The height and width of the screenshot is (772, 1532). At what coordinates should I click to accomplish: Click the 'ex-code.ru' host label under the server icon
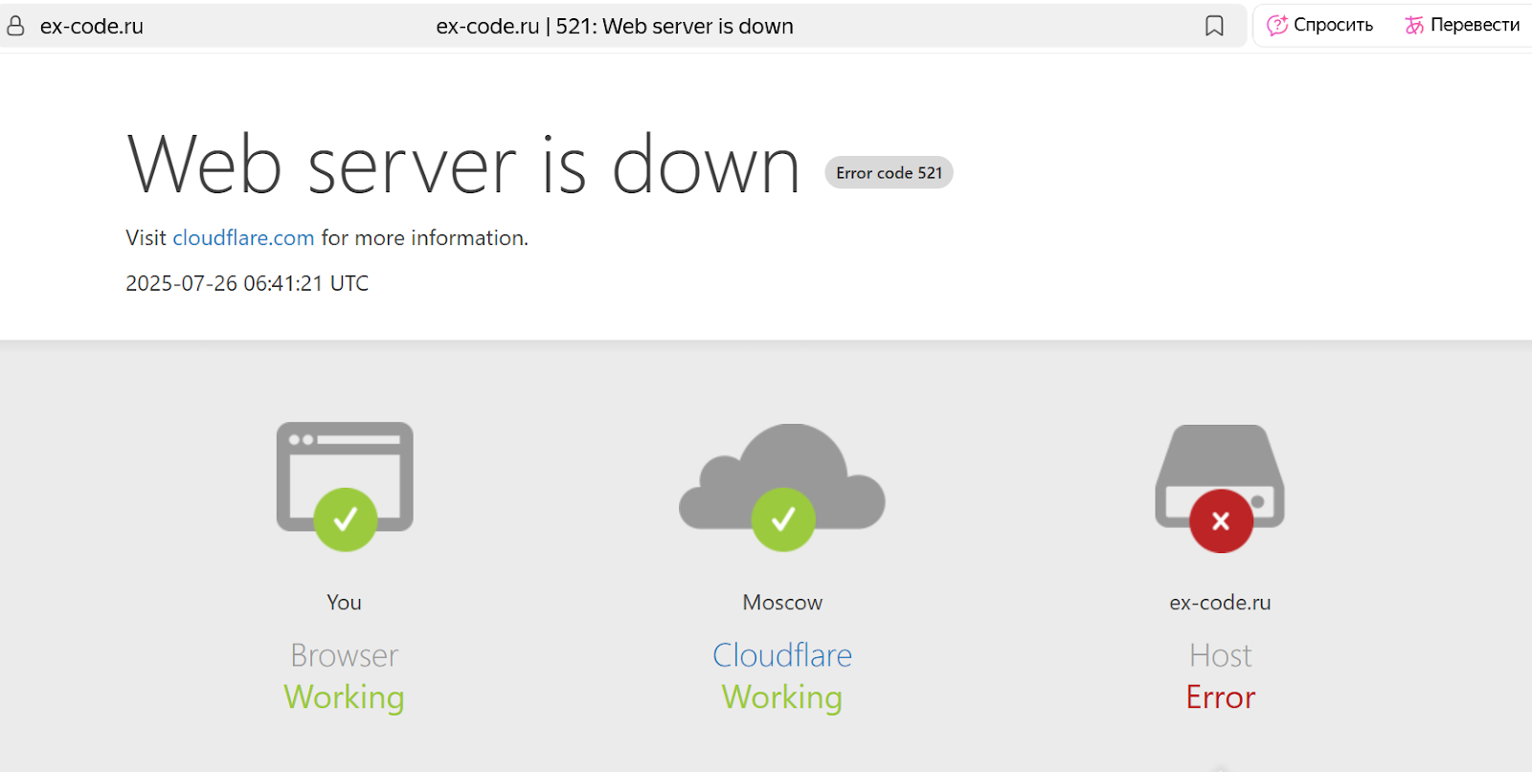1220,603
